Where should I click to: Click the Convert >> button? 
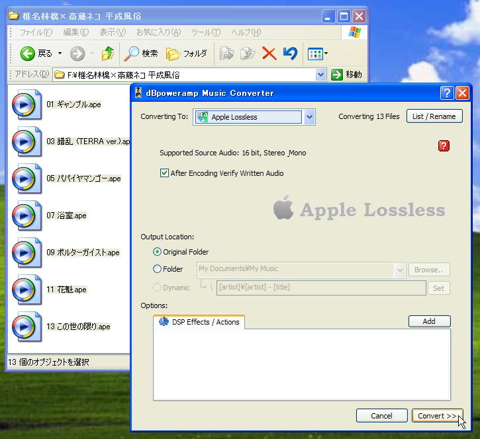point(437,416)
